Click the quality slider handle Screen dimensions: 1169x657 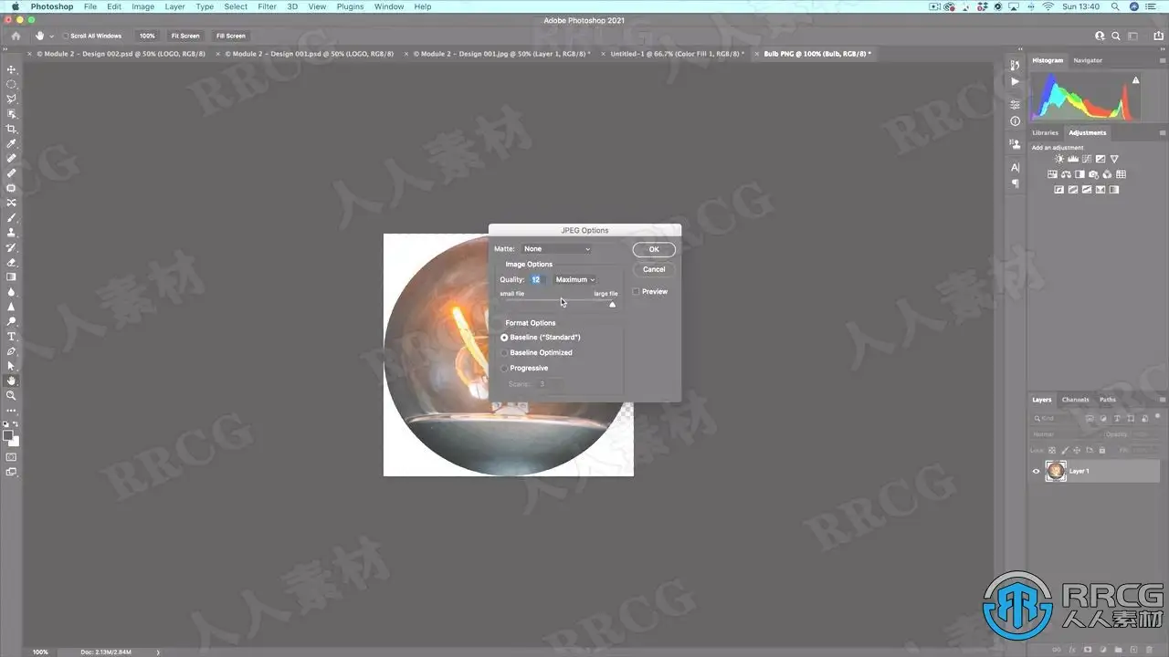point(612,305)
